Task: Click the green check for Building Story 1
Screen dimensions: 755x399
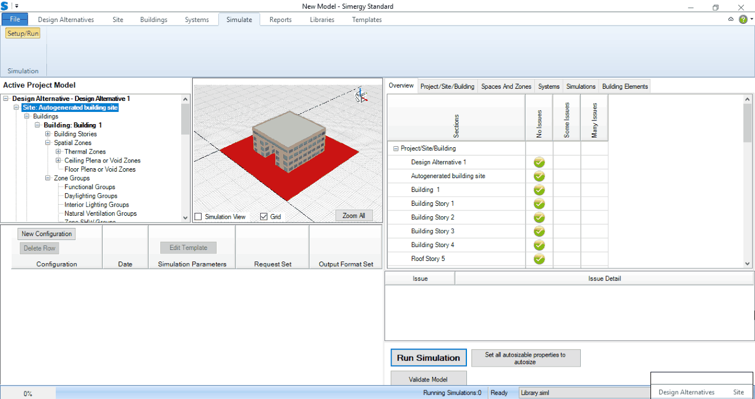Action: [539, 204]
